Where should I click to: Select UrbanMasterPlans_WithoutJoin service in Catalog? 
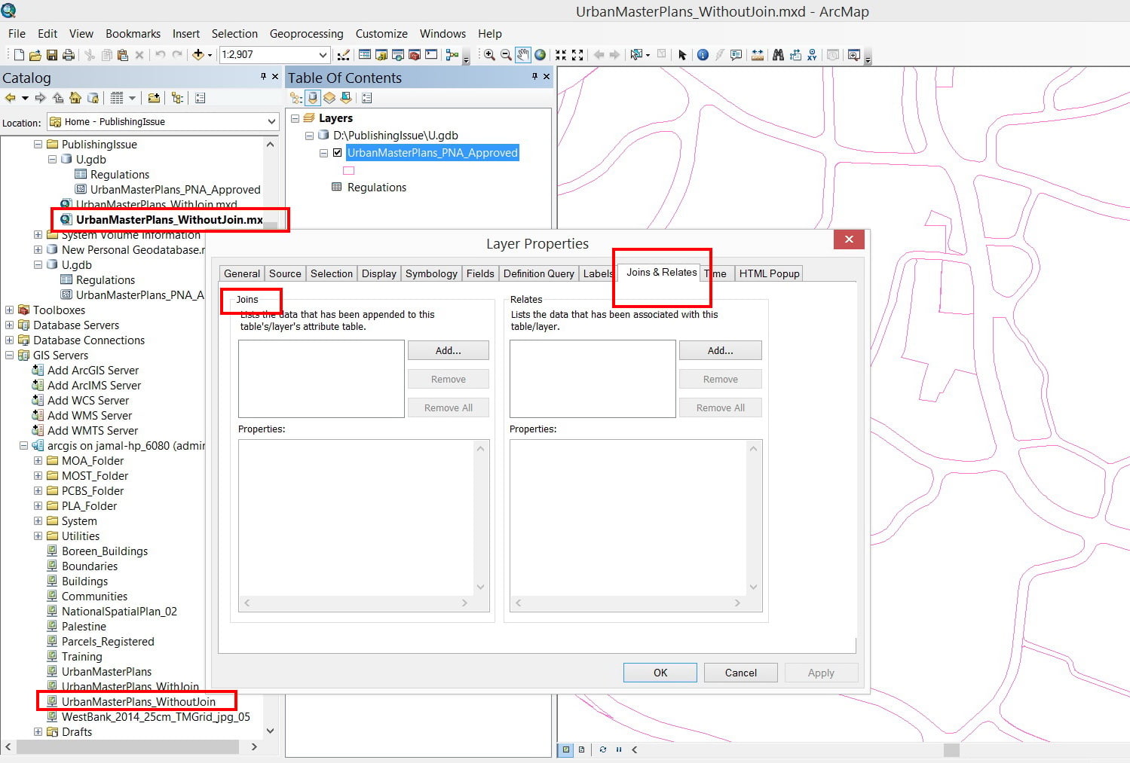pyautogui.click(x=139, y=702)
